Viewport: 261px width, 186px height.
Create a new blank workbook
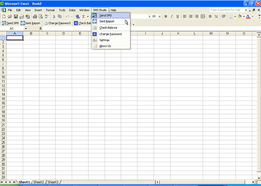tap(4, 16)
